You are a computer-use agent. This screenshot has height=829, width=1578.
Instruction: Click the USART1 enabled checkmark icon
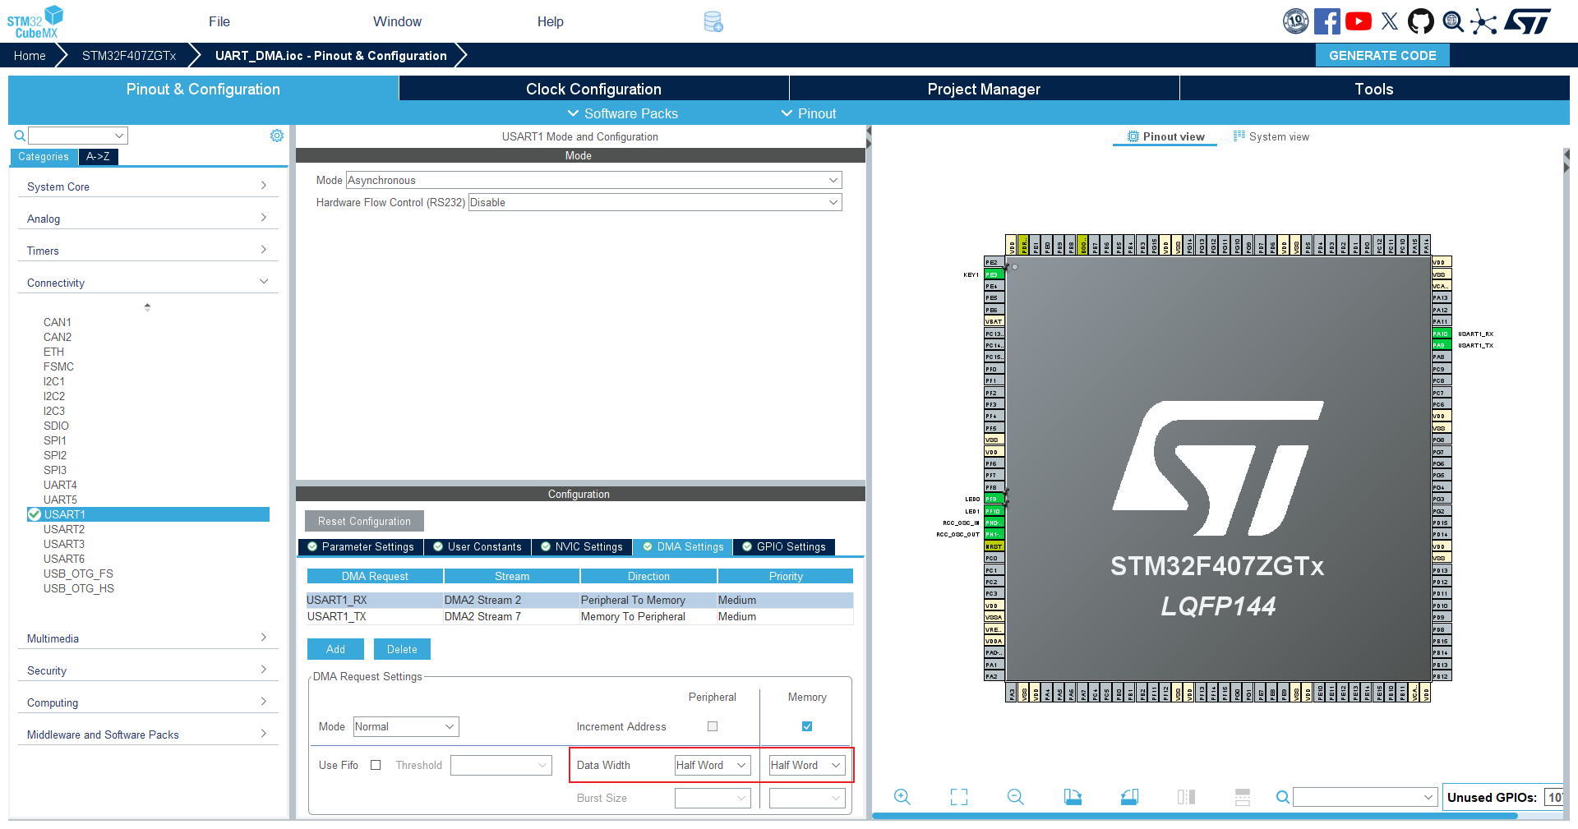(x=35, y=514)
